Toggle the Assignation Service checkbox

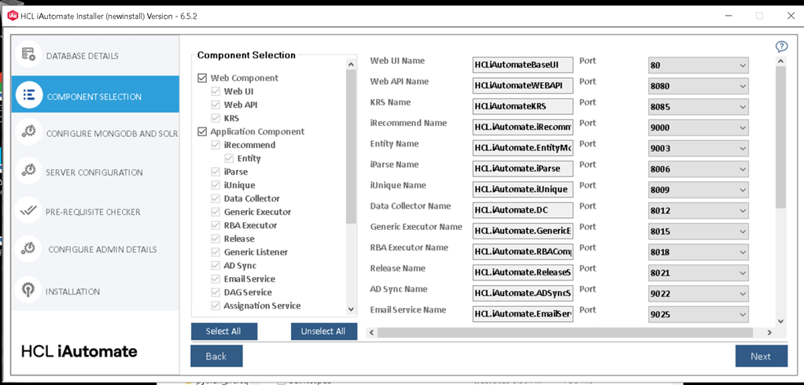[216, 306]
